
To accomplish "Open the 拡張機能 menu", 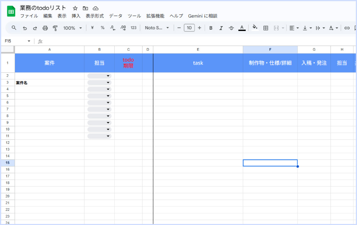I will click(155, 16).
